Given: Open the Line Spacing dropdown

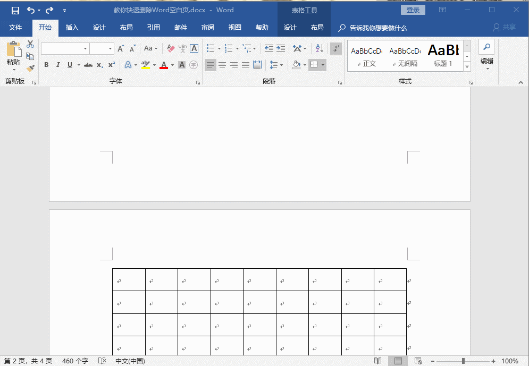Looking at the screenshot, I should tap(278, 65).
